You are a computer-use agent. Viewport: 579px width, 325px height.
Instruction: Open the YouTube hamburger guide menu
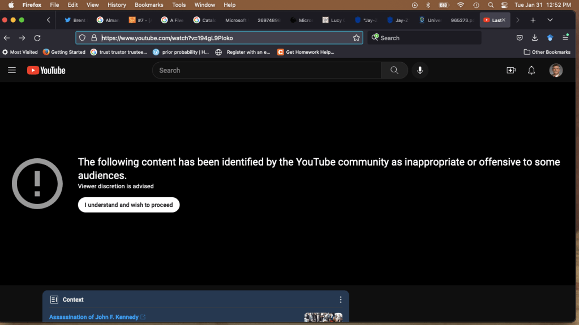tap(12, 71)
